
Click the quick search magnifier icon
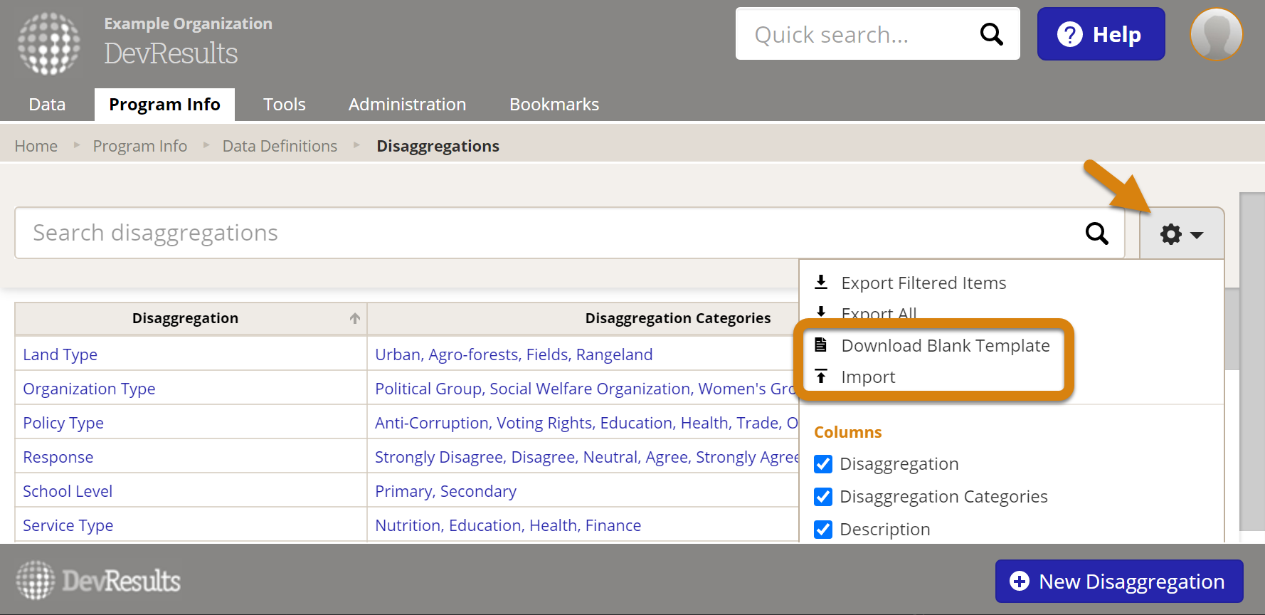tap(991, 34)
